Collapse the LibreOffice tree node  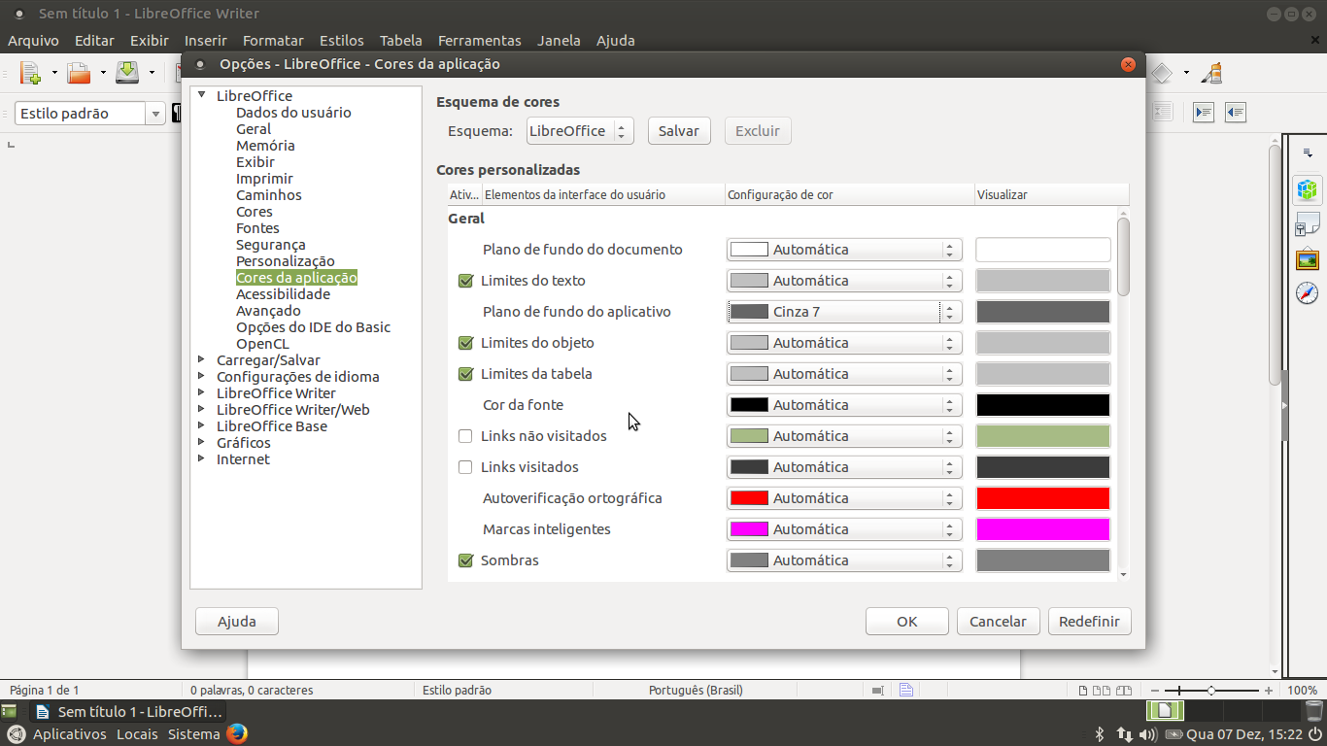tap(202, 95)
